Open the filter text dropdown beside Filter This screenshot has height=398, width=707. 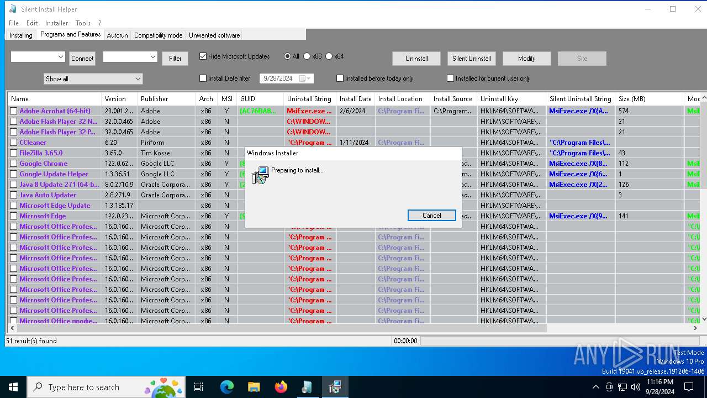pos(153,57)
